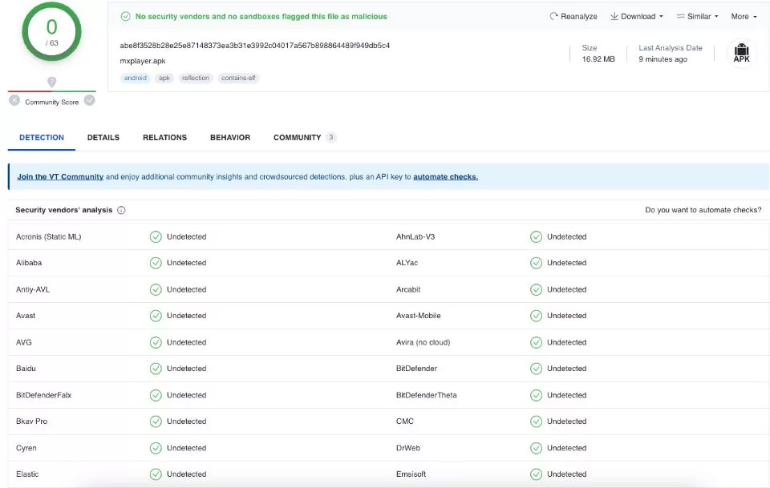Click the Avira (no cloud) undetected check icon

pos(537,342)
